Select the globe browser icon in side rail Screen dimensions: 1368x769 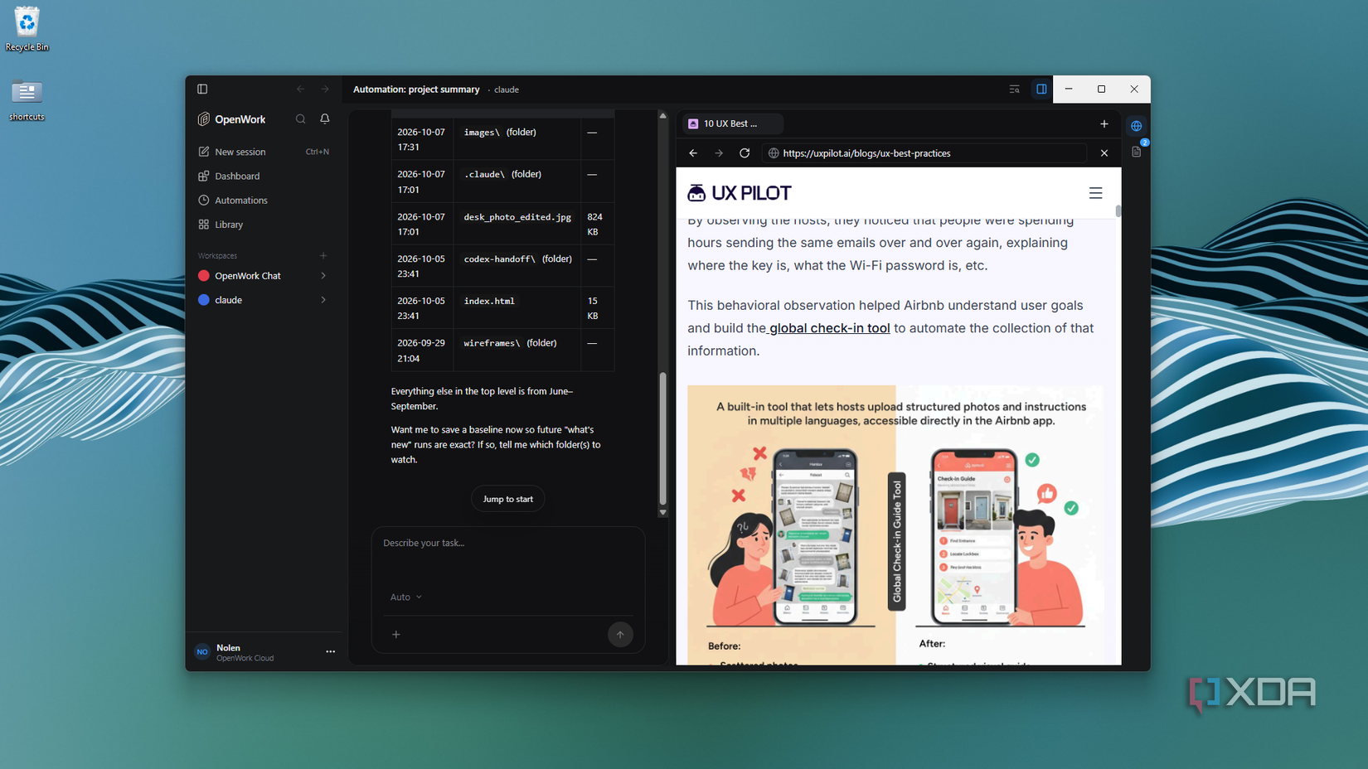coord(1137,126)
